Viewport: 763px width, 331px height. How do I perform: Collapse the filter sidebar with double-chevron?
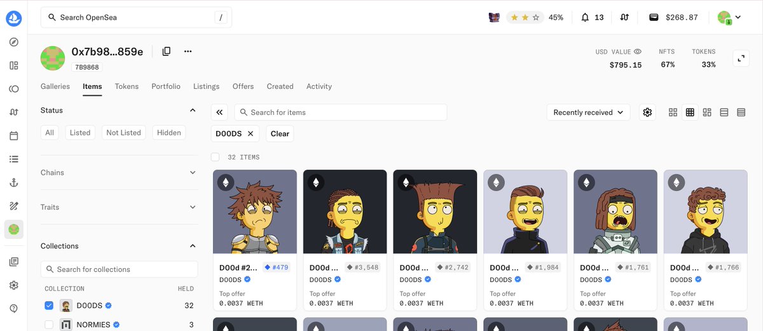click(x=219, y=112)
